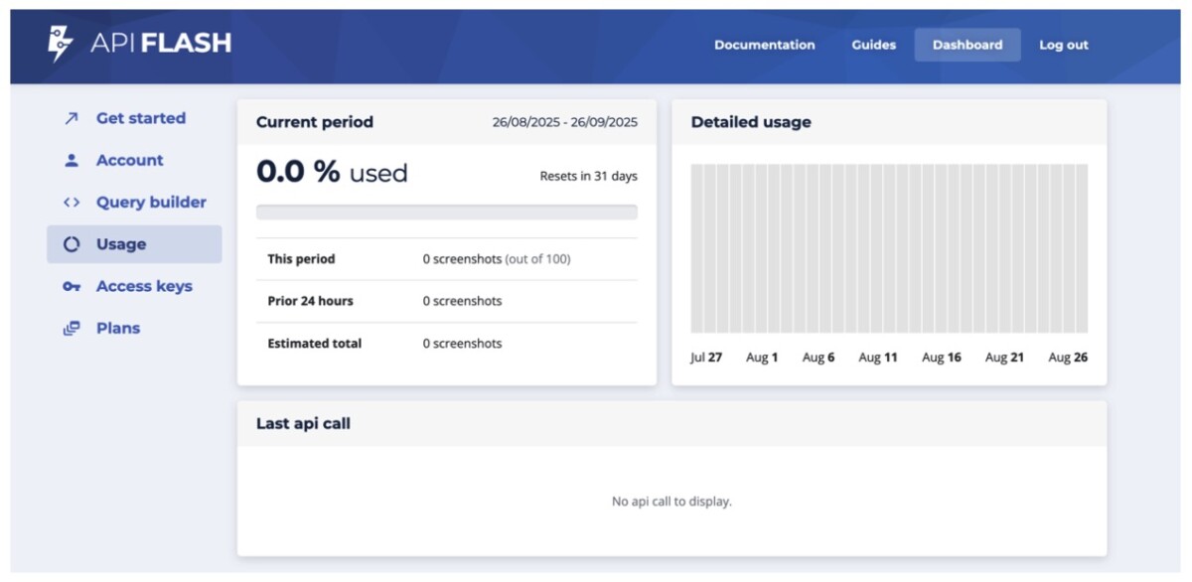This screenshot has height=582, width=1192.
Task: Open the Documentation page
Action: click(764, 45)
